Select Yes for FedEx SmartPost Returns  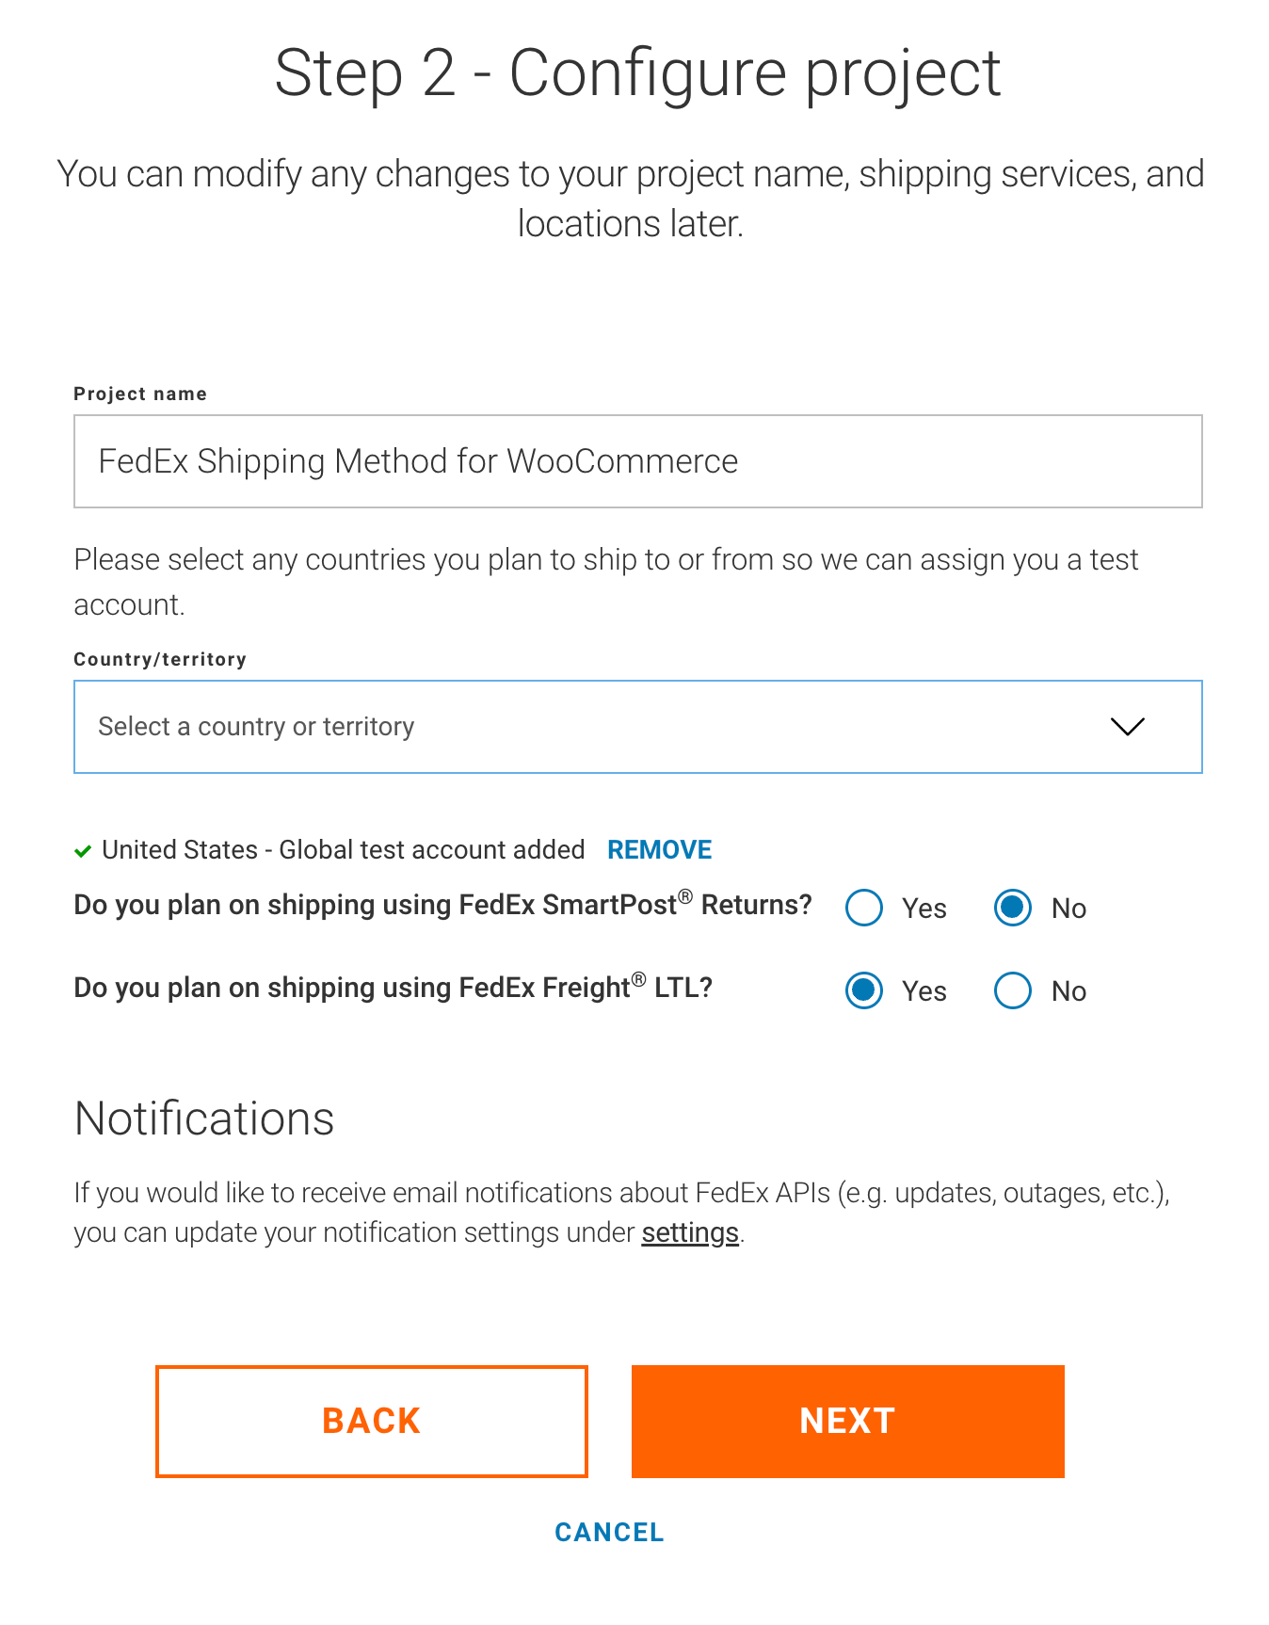(x=863, y=908)
